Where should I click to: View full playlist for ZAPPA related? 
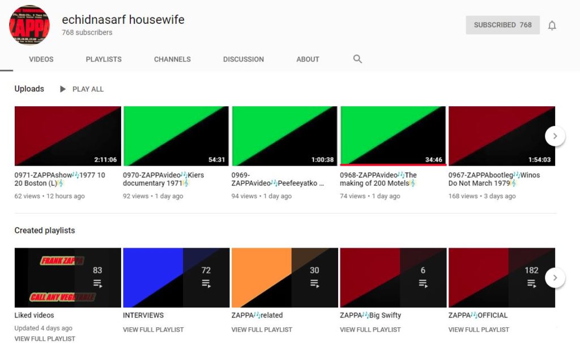click(262, 329)
